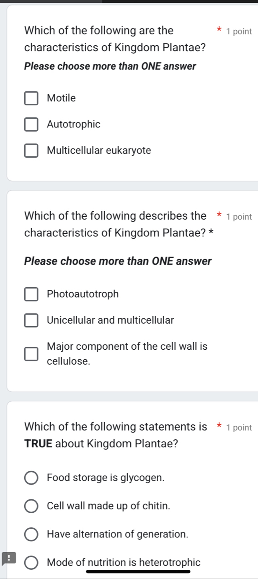The height and width of the screenshot is (579, 258).
Task: Select "Cell wall made up of chitin"
Action: [31, 506]
